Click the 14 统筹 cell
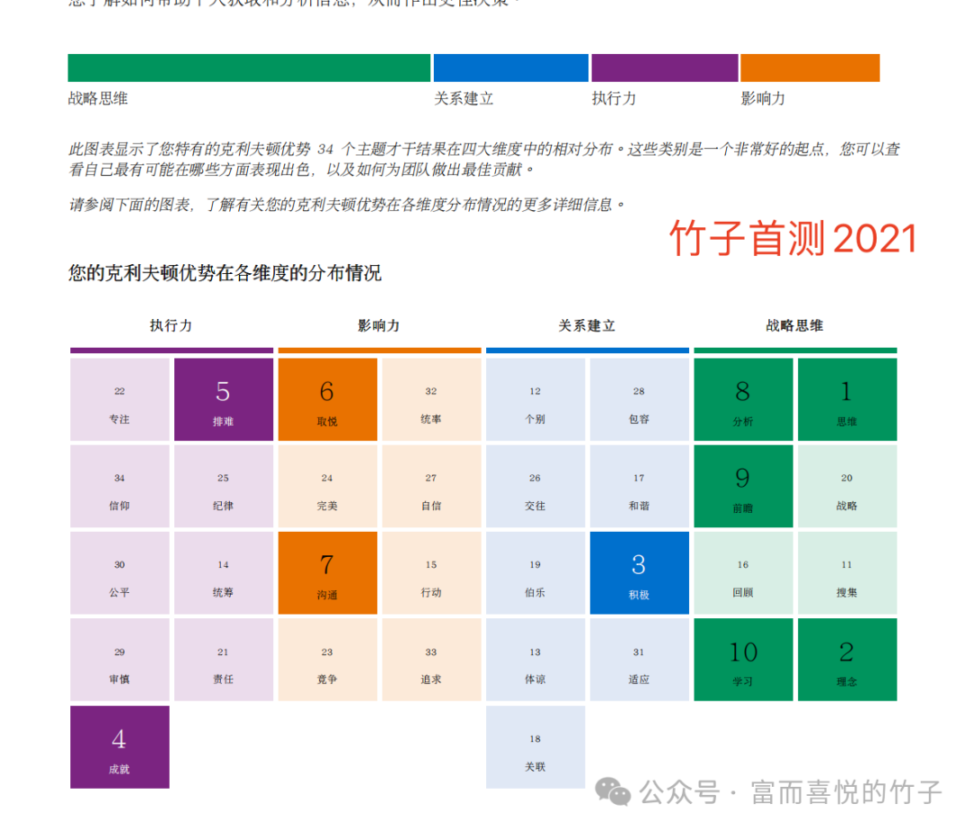The image size is (974, 831). tap(224, 573)
